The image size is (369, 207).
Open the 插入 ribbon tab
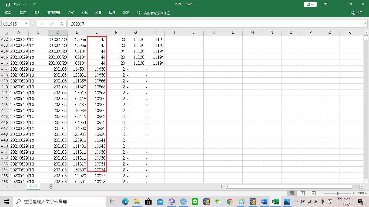[x=37, y=13]
